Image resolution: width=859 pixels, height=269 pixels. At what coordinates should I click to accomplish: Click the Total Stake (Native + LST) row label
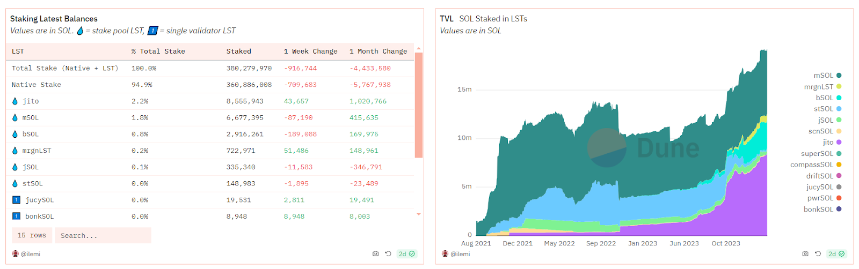65,68
